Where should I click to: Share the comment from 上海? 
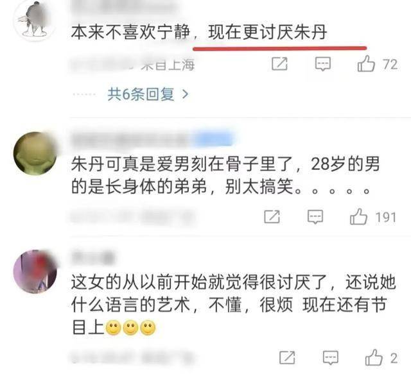coord(279,64)
